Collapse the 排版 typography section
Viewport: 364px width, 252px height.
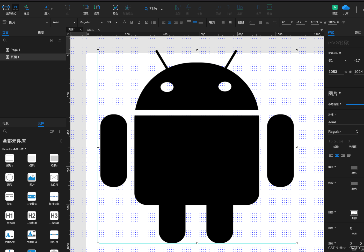pos(332,114)
